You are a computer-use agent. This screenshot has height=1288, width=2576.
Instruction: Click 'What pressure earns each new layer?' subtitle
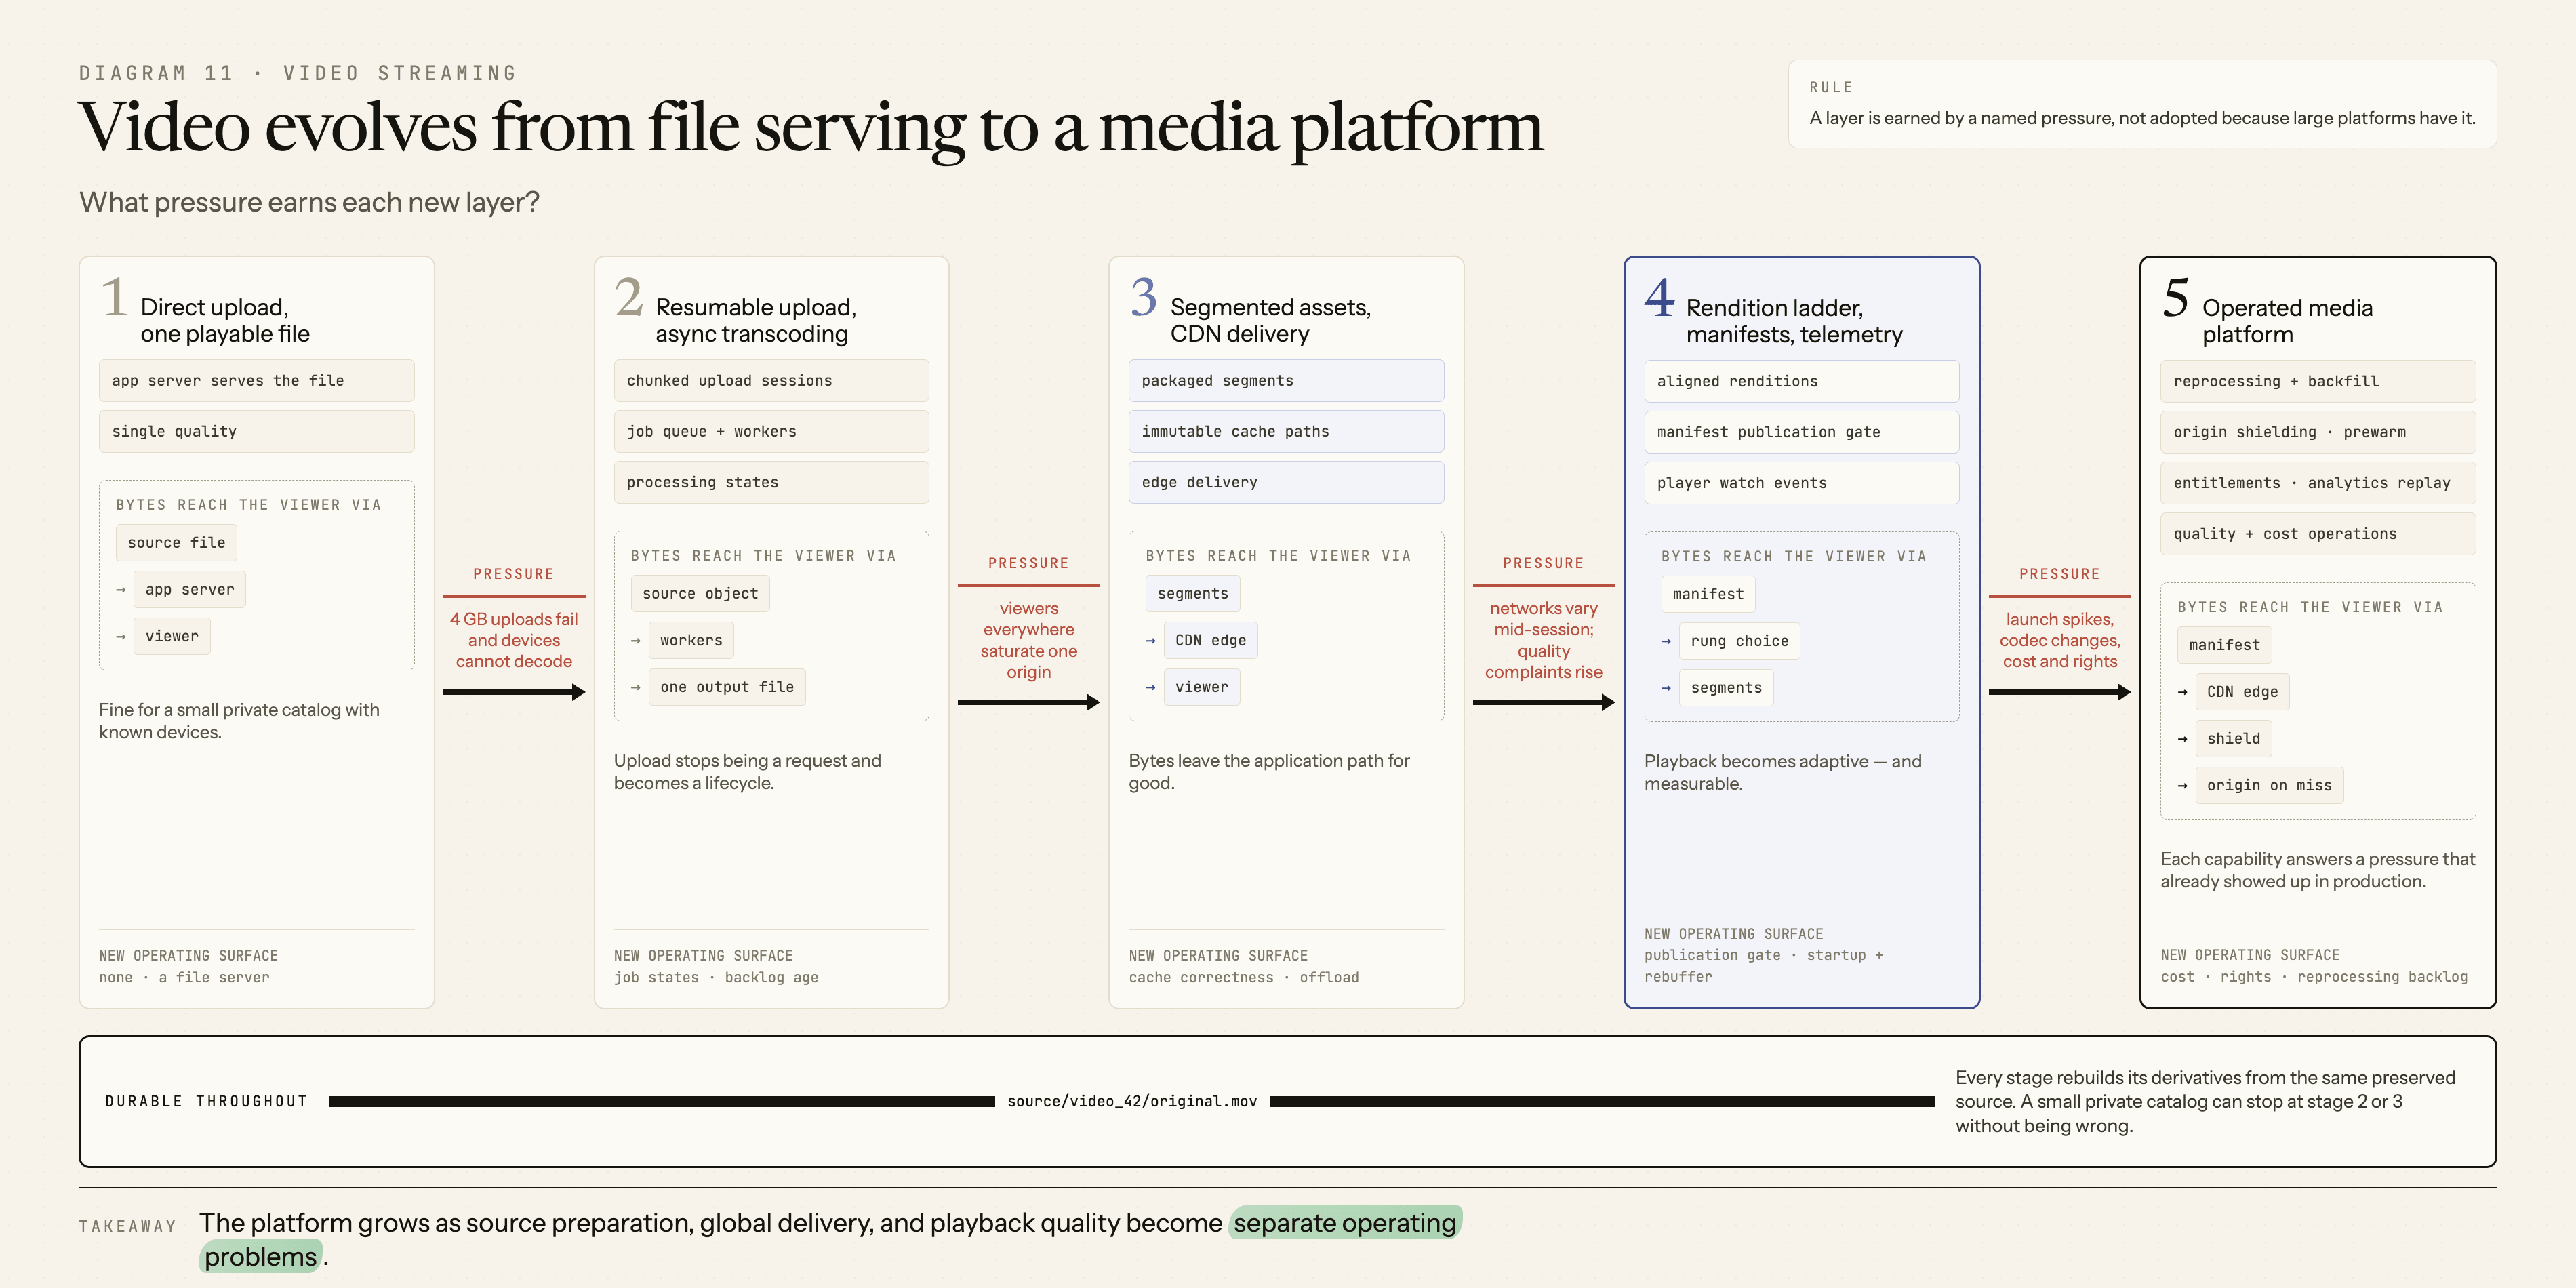tap(309, 203)
